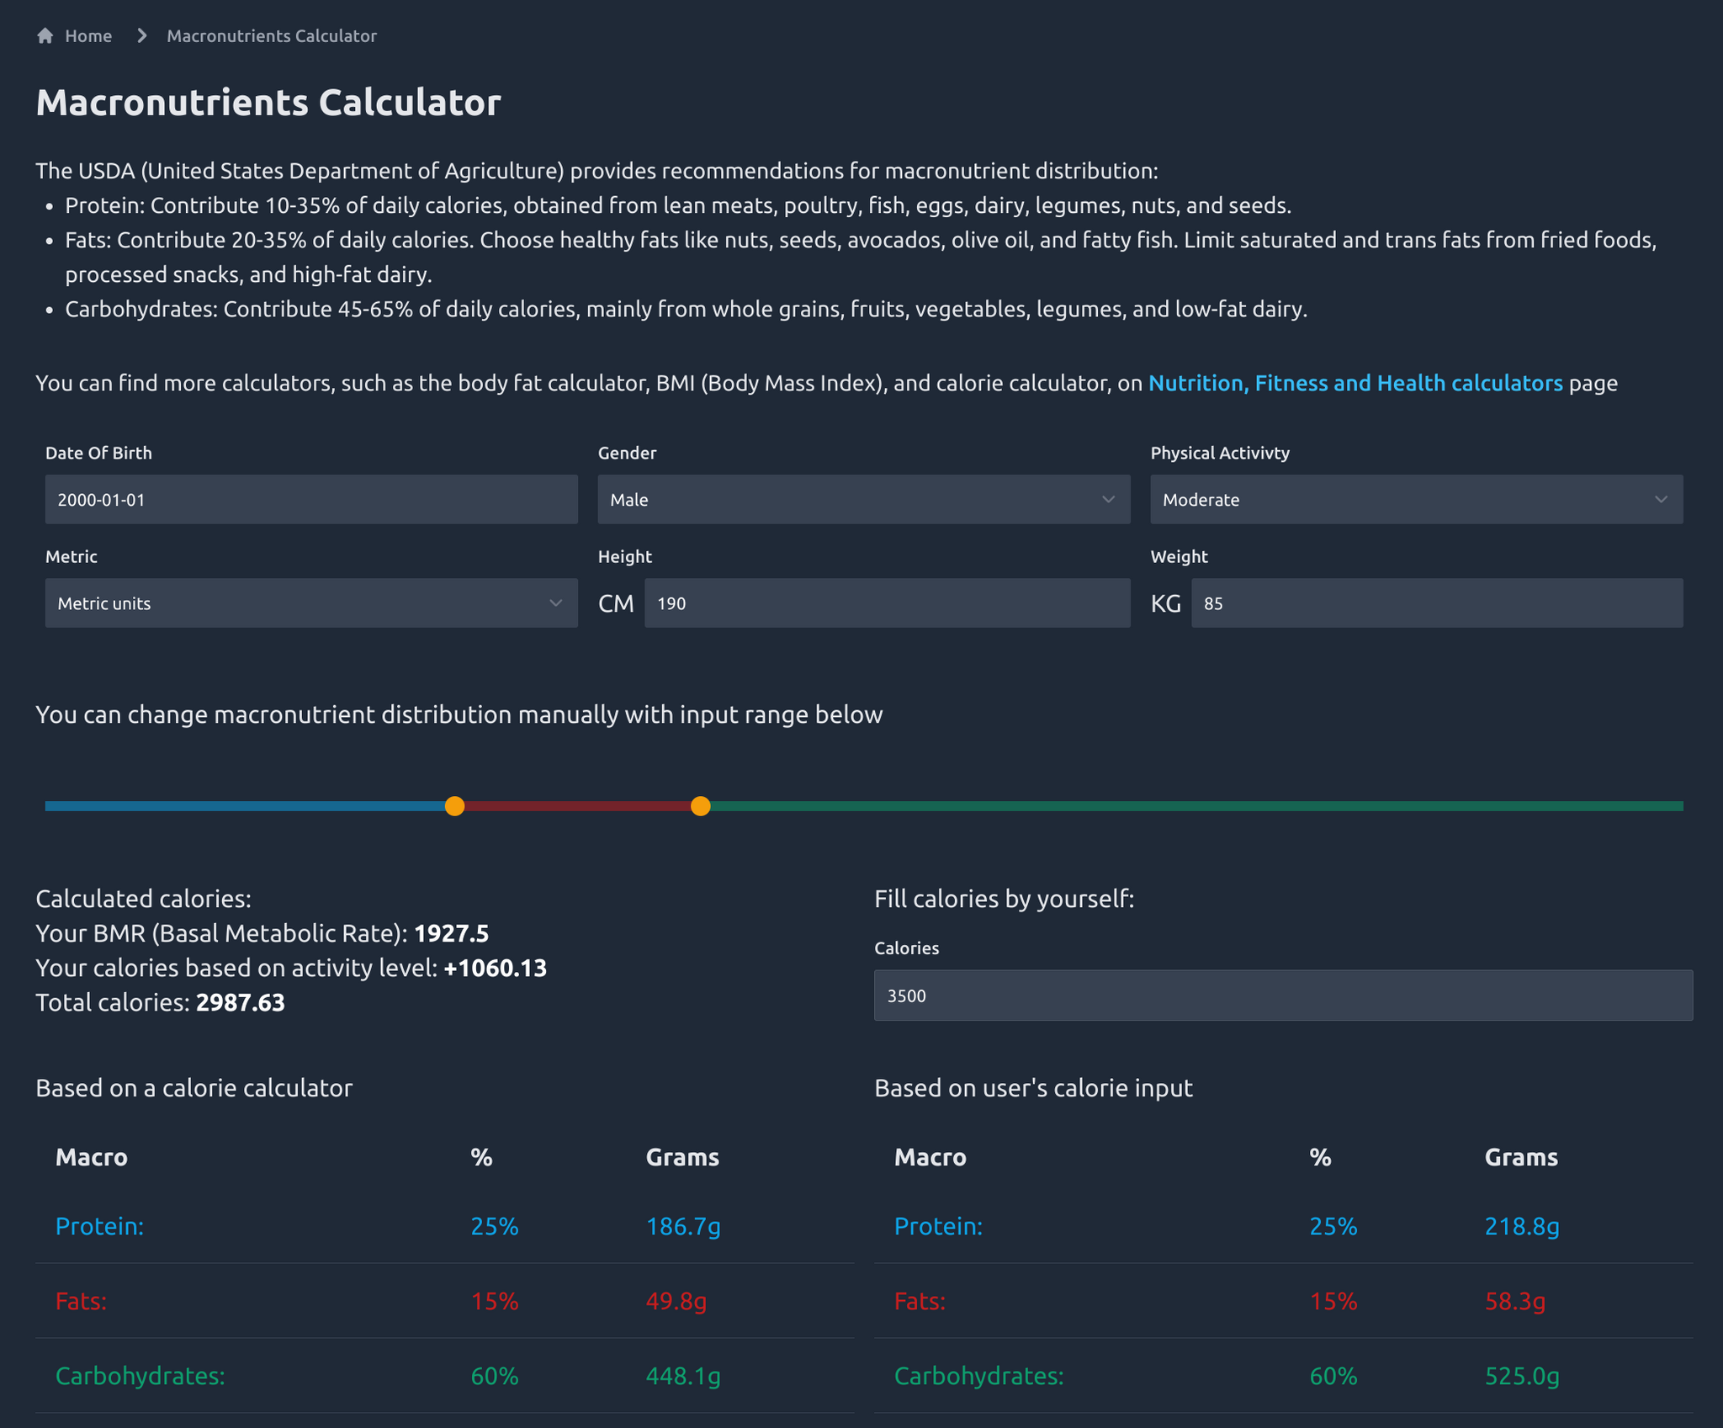Click the home icon in breadcrumb
The width and height of the screenshot is (1723, 1428).
[x=45, y=35]
